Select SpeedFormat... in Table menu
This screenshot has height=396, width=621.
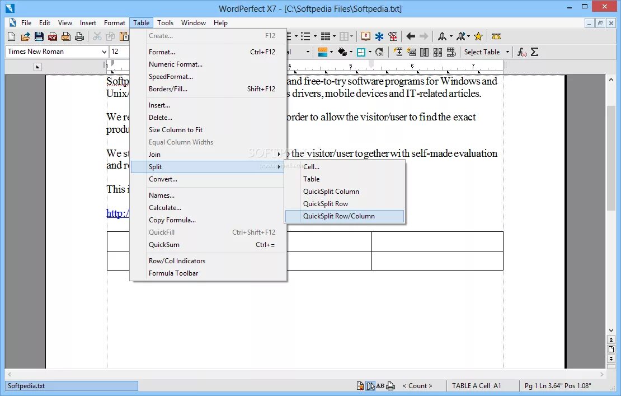(208, 77)
